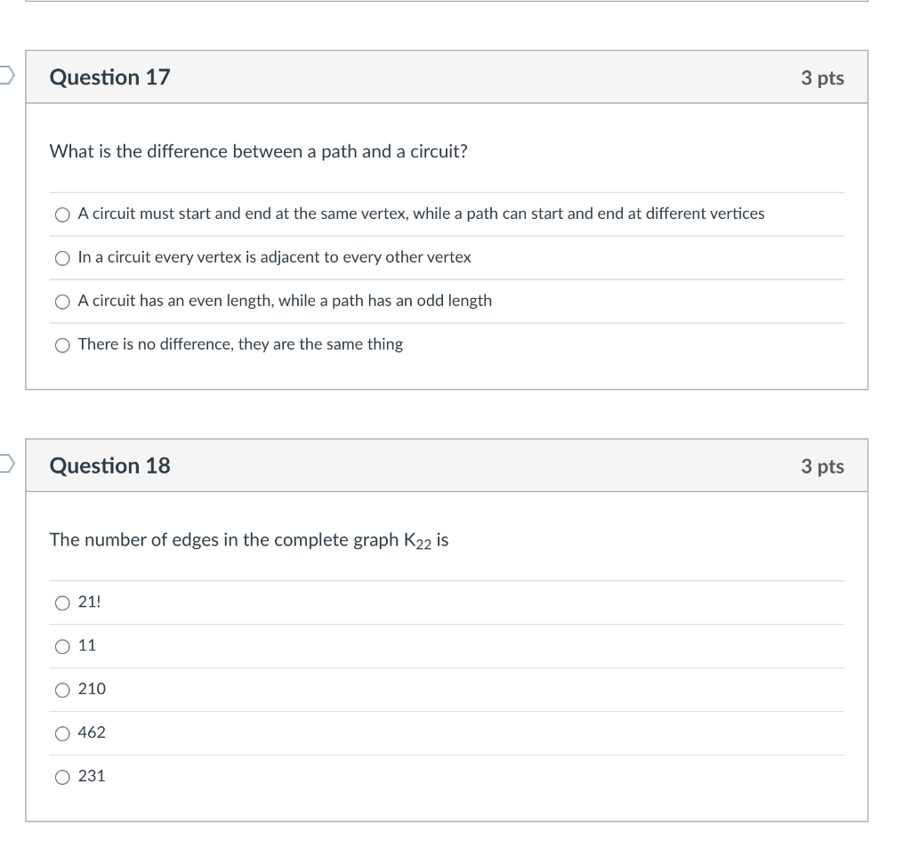Choose the 21! answer radio button

point(62,603)
